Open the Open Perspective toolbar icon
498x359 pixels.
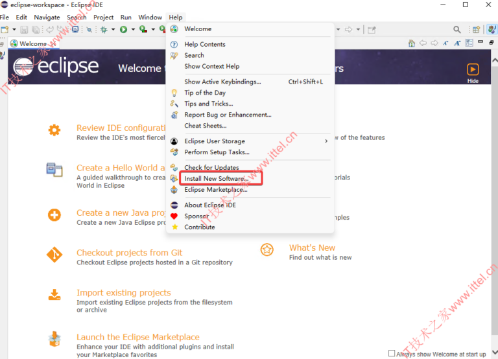point(477,29)
